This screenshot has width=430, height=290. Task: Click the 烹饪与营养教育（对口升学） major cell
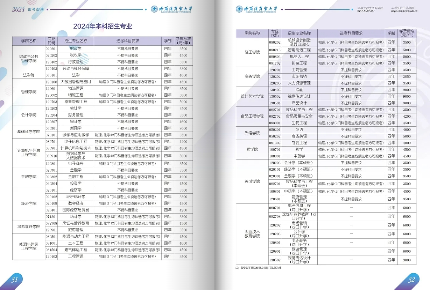(x=299, y=216)
